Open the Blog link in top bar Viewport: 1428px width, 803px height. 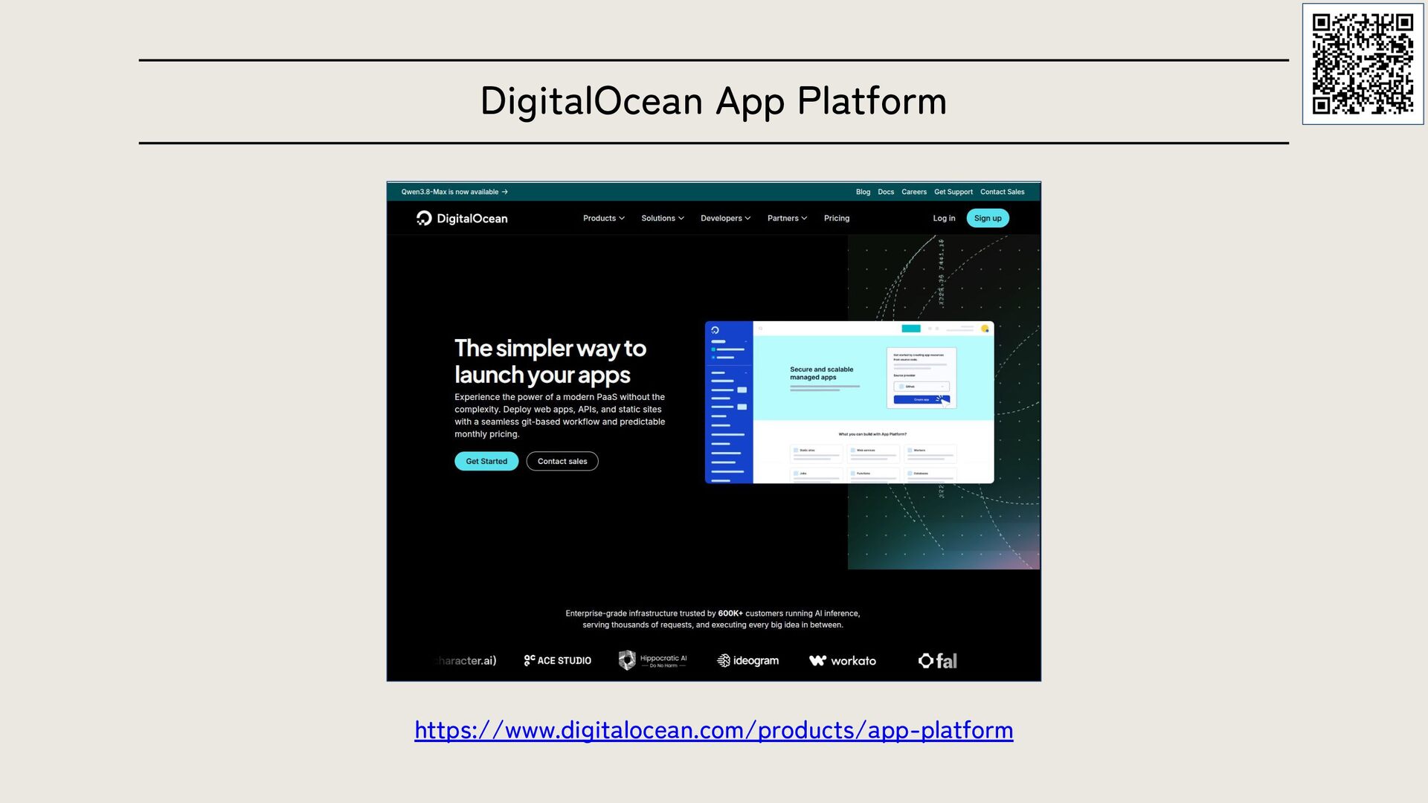pyautogui.click(x=863, y=192)
